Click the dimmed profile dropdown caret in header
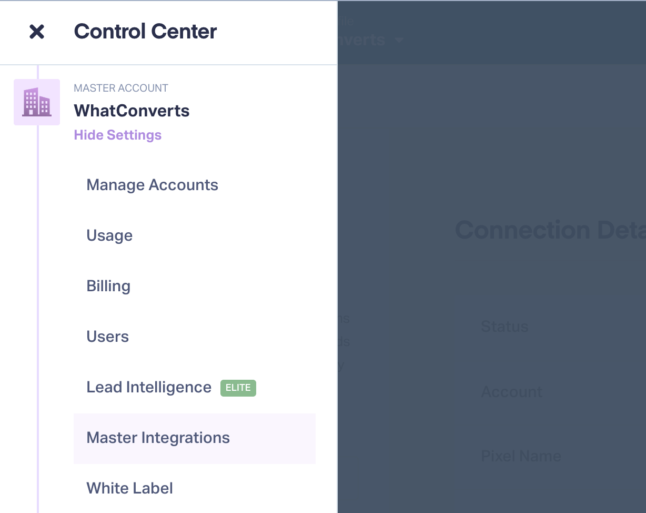 point(399,40)
